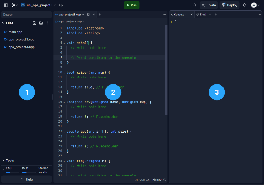This screenshot has height=185, width=264.
Task: Open search with the magnifier icon
Action: tap(194, 5)
